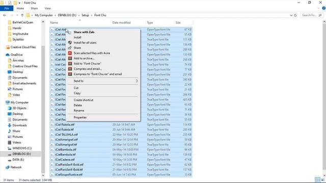The width and height of the screenshot is (326, 183).
Task: Choose Rename in the context menu
Action: click(79, 111)
